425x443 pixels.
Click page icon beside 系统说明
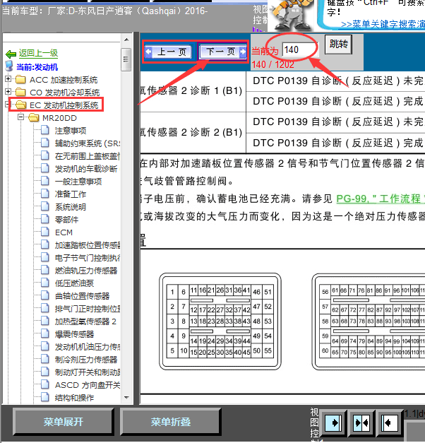45,206
